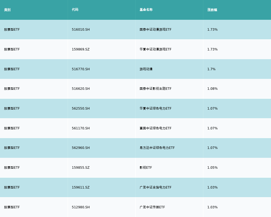This screenshot has width=271, height=217.
Task: Click the 涨跌幅 column header
Action: [x=212, y=10]
